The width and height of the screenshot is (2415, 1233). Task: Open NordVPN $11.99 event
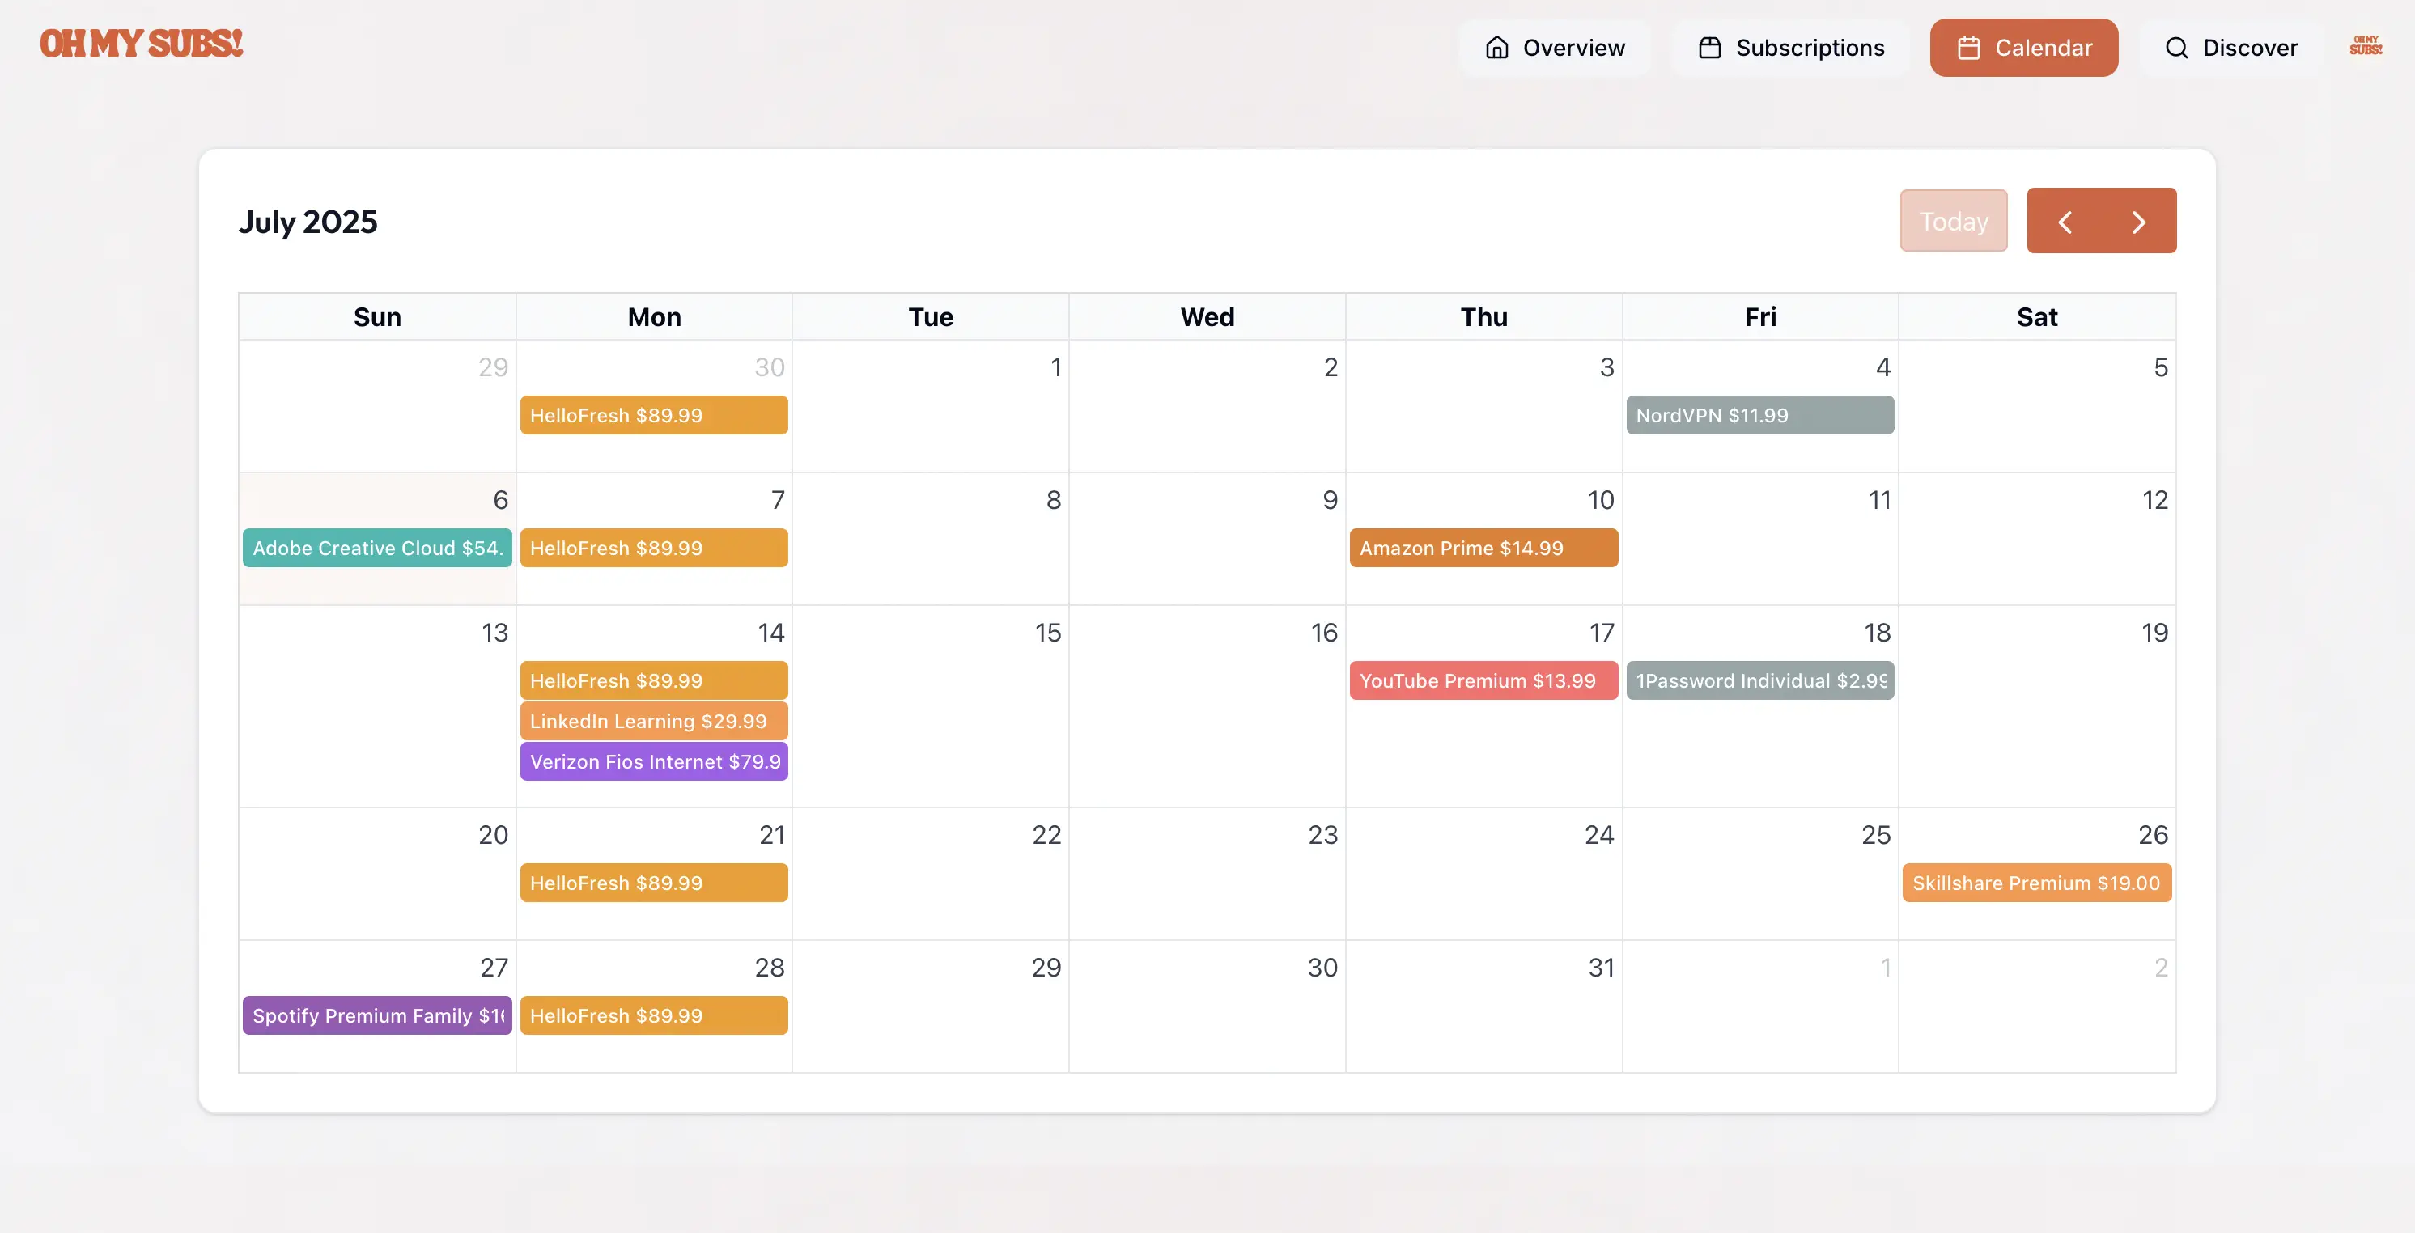pyautogui.click(x=1759, y=415)
